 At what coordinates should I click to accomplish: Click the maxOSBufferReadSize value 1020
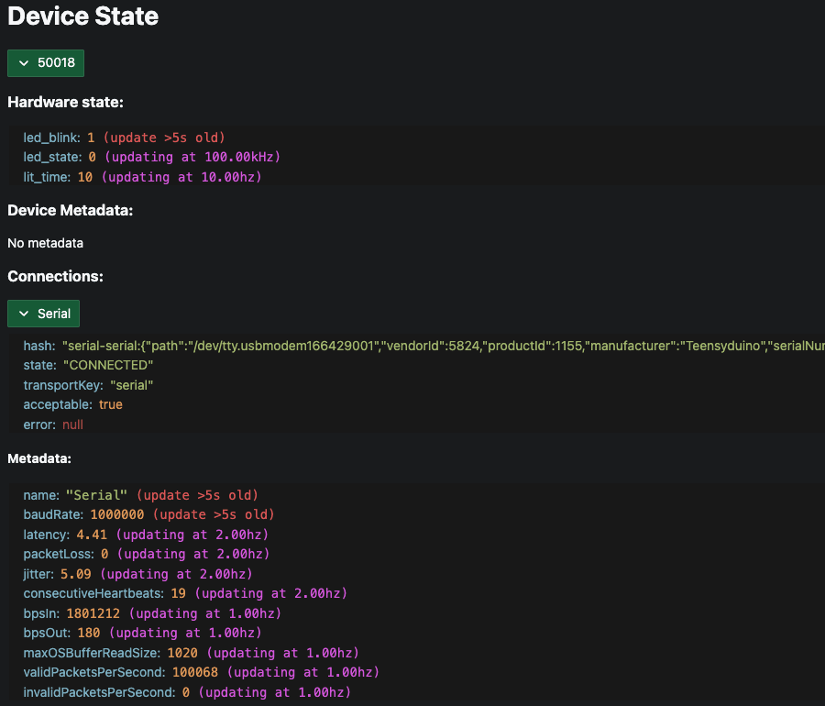coord(181,653)
